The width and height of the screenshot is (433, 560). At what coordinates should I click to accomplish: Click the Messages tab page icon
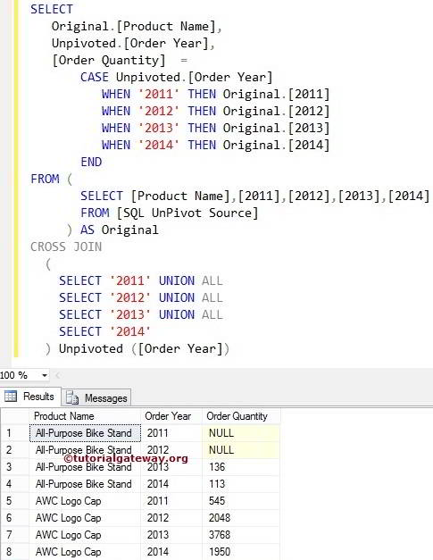(72, 397)
